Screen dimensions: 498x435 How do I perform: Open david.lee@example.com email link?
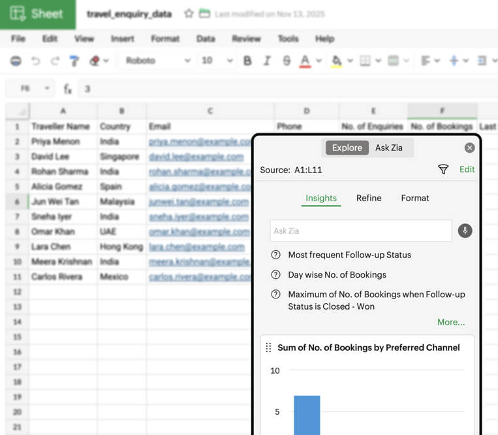tap(196, 157)
